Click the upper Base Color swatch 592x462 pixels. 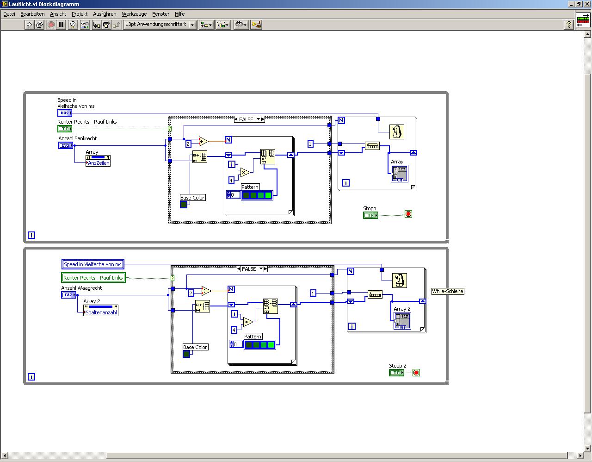184,205
